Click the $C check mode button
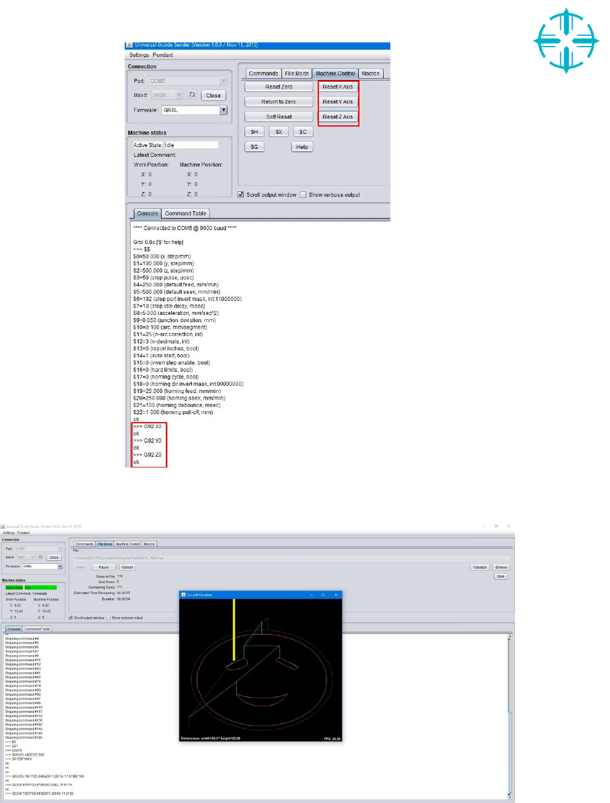Viewport: 610px width, 803px height. [x=303, y=131]
